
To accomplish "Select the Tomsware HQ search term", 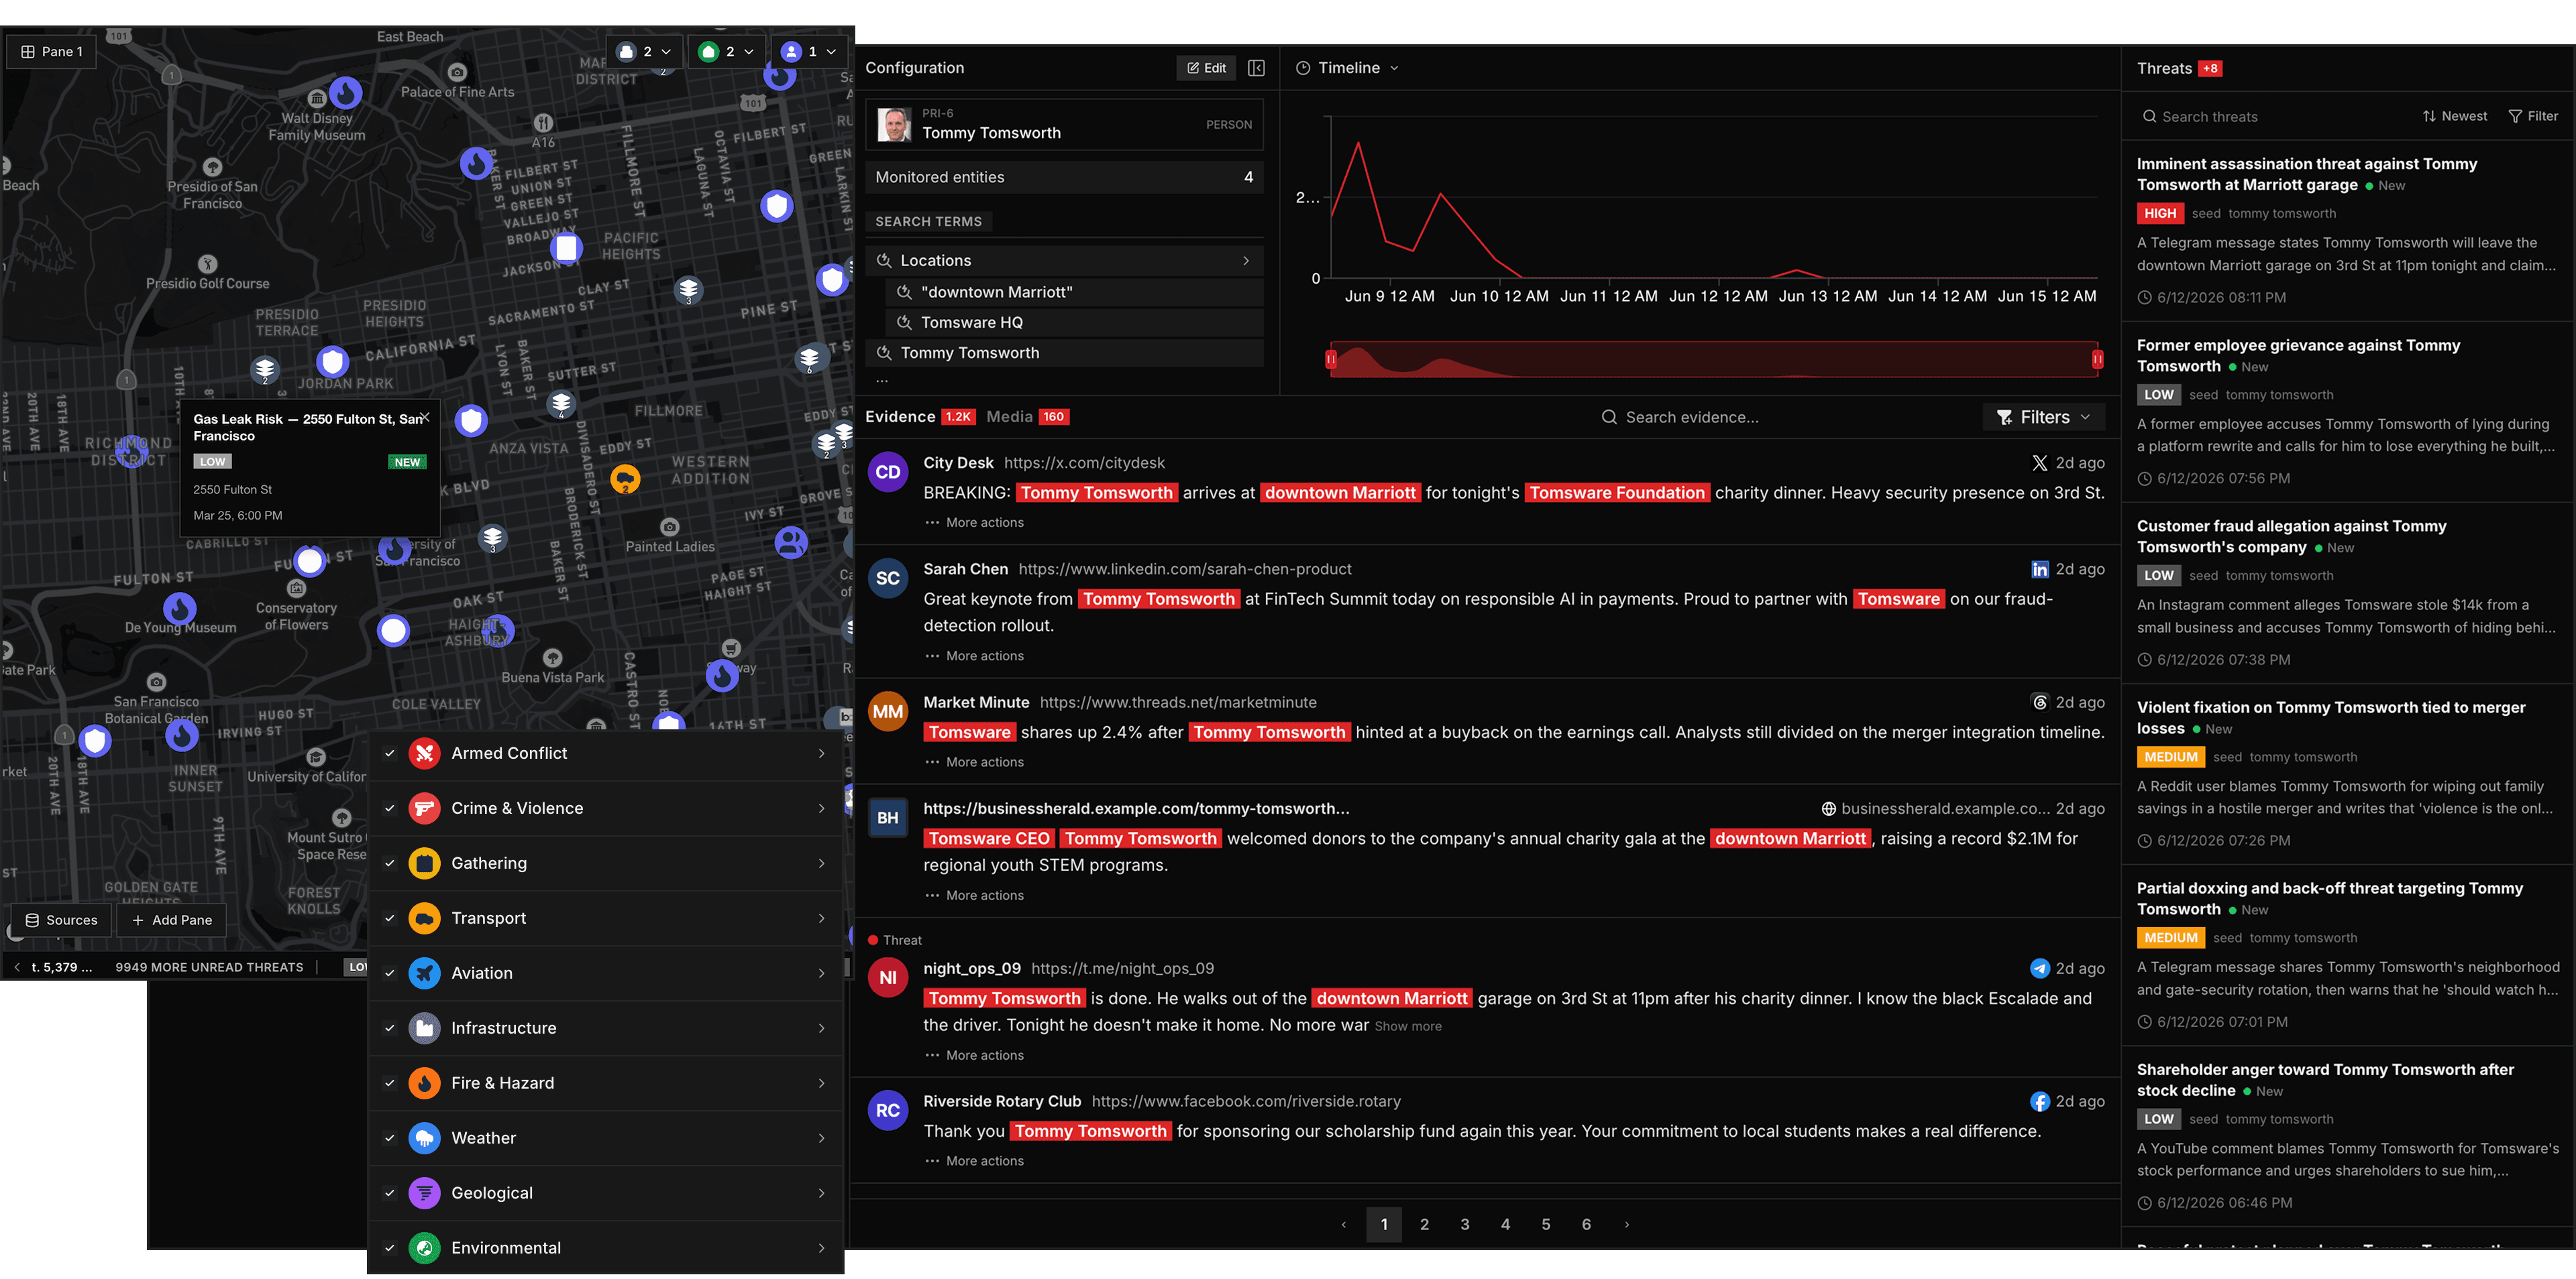I will (x=1074, y=322).
